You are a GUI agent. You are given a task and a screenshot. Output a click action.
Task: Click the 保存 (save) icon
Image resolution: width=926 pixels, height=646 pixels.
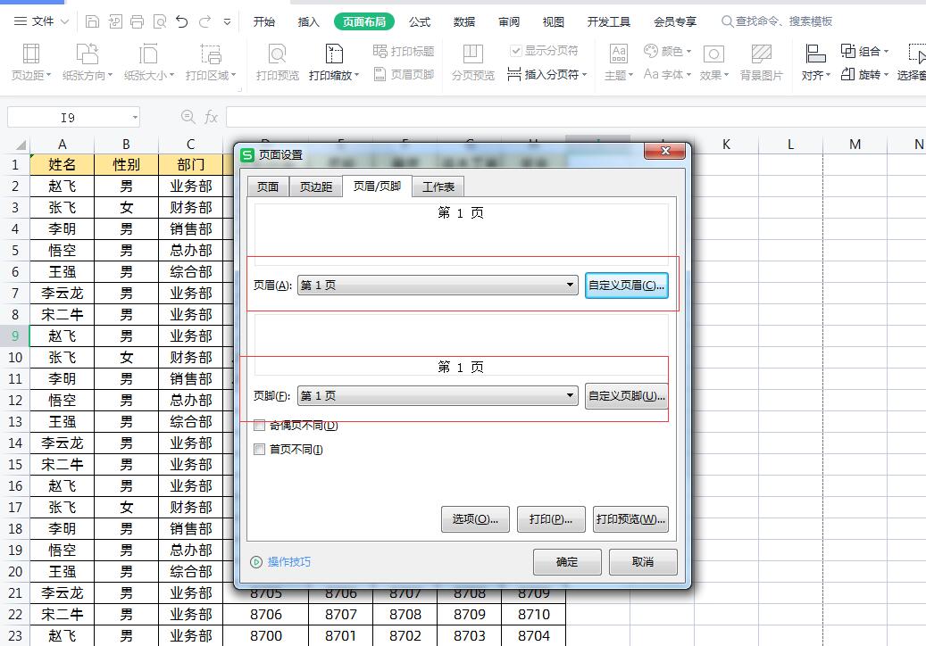tap(95, 21)
